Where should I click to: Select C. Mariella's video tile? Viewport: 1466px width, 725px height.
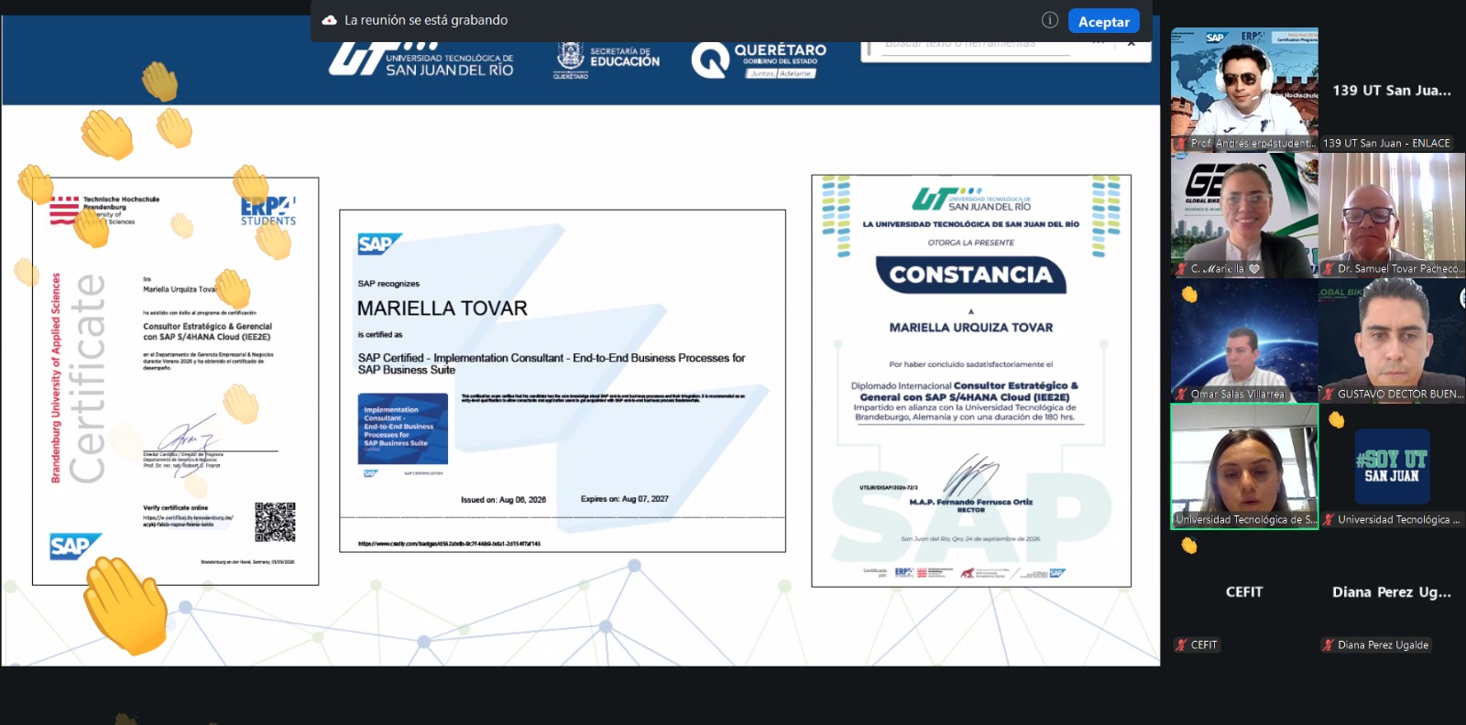coord(1244,214)
